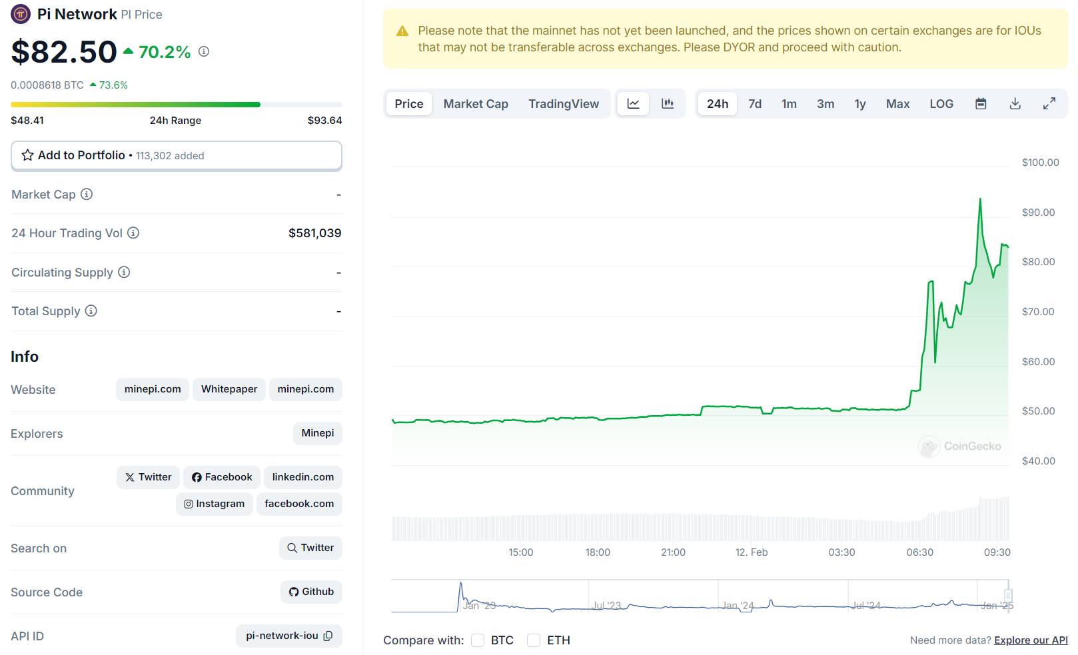Select Max time range
This screenshot has height=655, width=1078.
coord(897,104)
